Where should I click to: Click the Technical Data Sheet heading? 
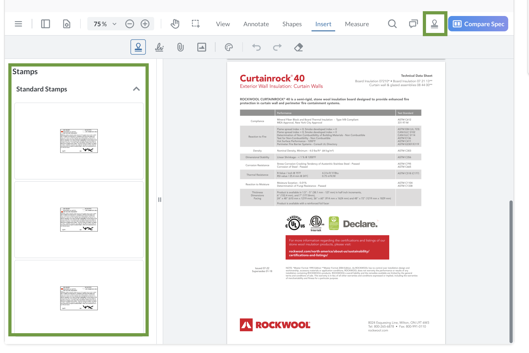tap(416, 76)
